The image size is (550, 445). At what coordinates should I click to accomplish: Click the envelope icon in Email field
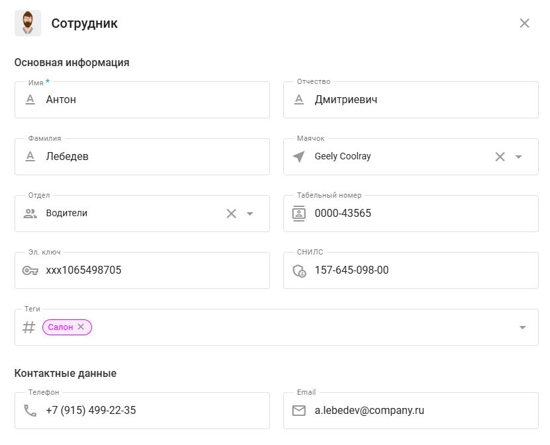[299, 411]
